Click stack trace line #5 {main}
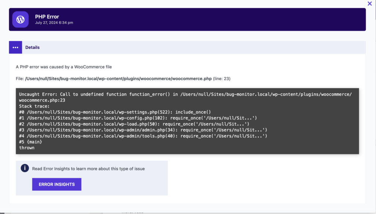The height and width of the screenshot is (214, 376). pos(31,142)
